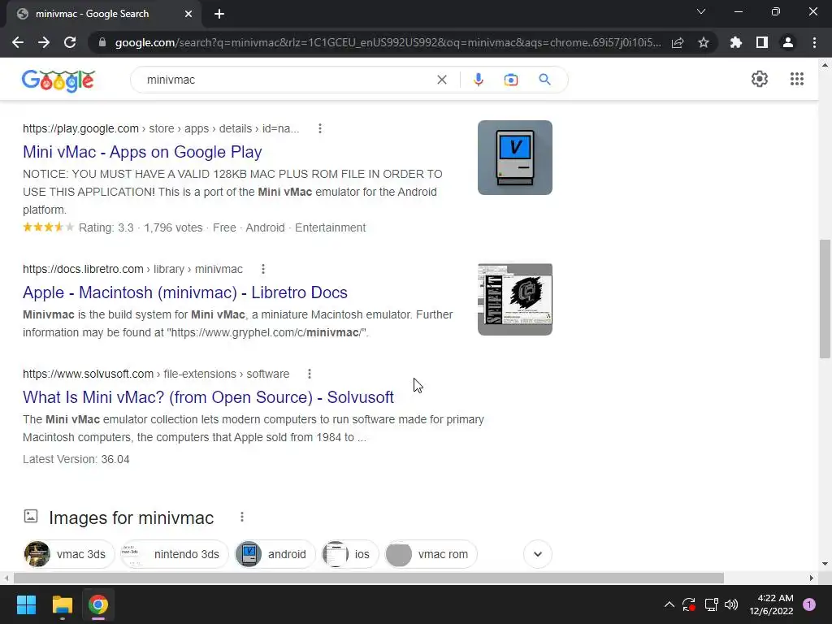Close the minivmac Google Search tab

coord(188,14)
